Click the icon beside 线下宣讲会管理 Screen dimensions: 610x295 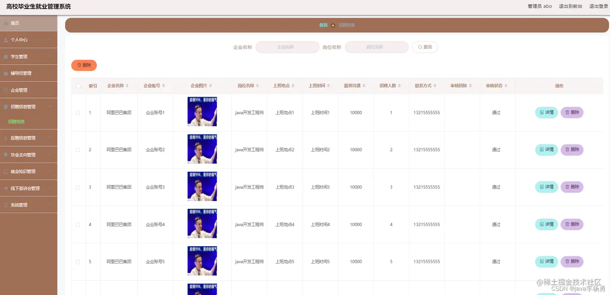point(6,188)
